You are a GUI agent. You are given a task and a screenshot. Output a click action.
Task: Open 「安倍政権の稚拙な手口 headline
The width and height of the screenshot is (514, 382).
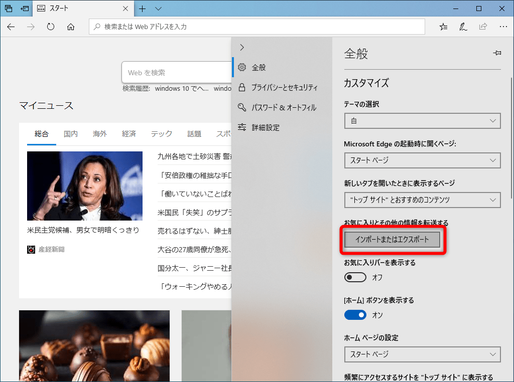(x=195, y=175)
